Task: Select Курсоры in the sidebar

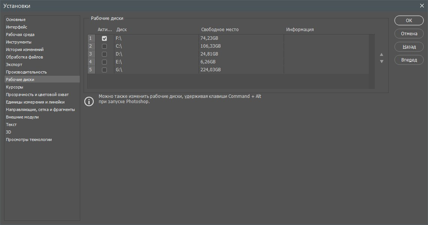Action: click(x=14, y=87)
